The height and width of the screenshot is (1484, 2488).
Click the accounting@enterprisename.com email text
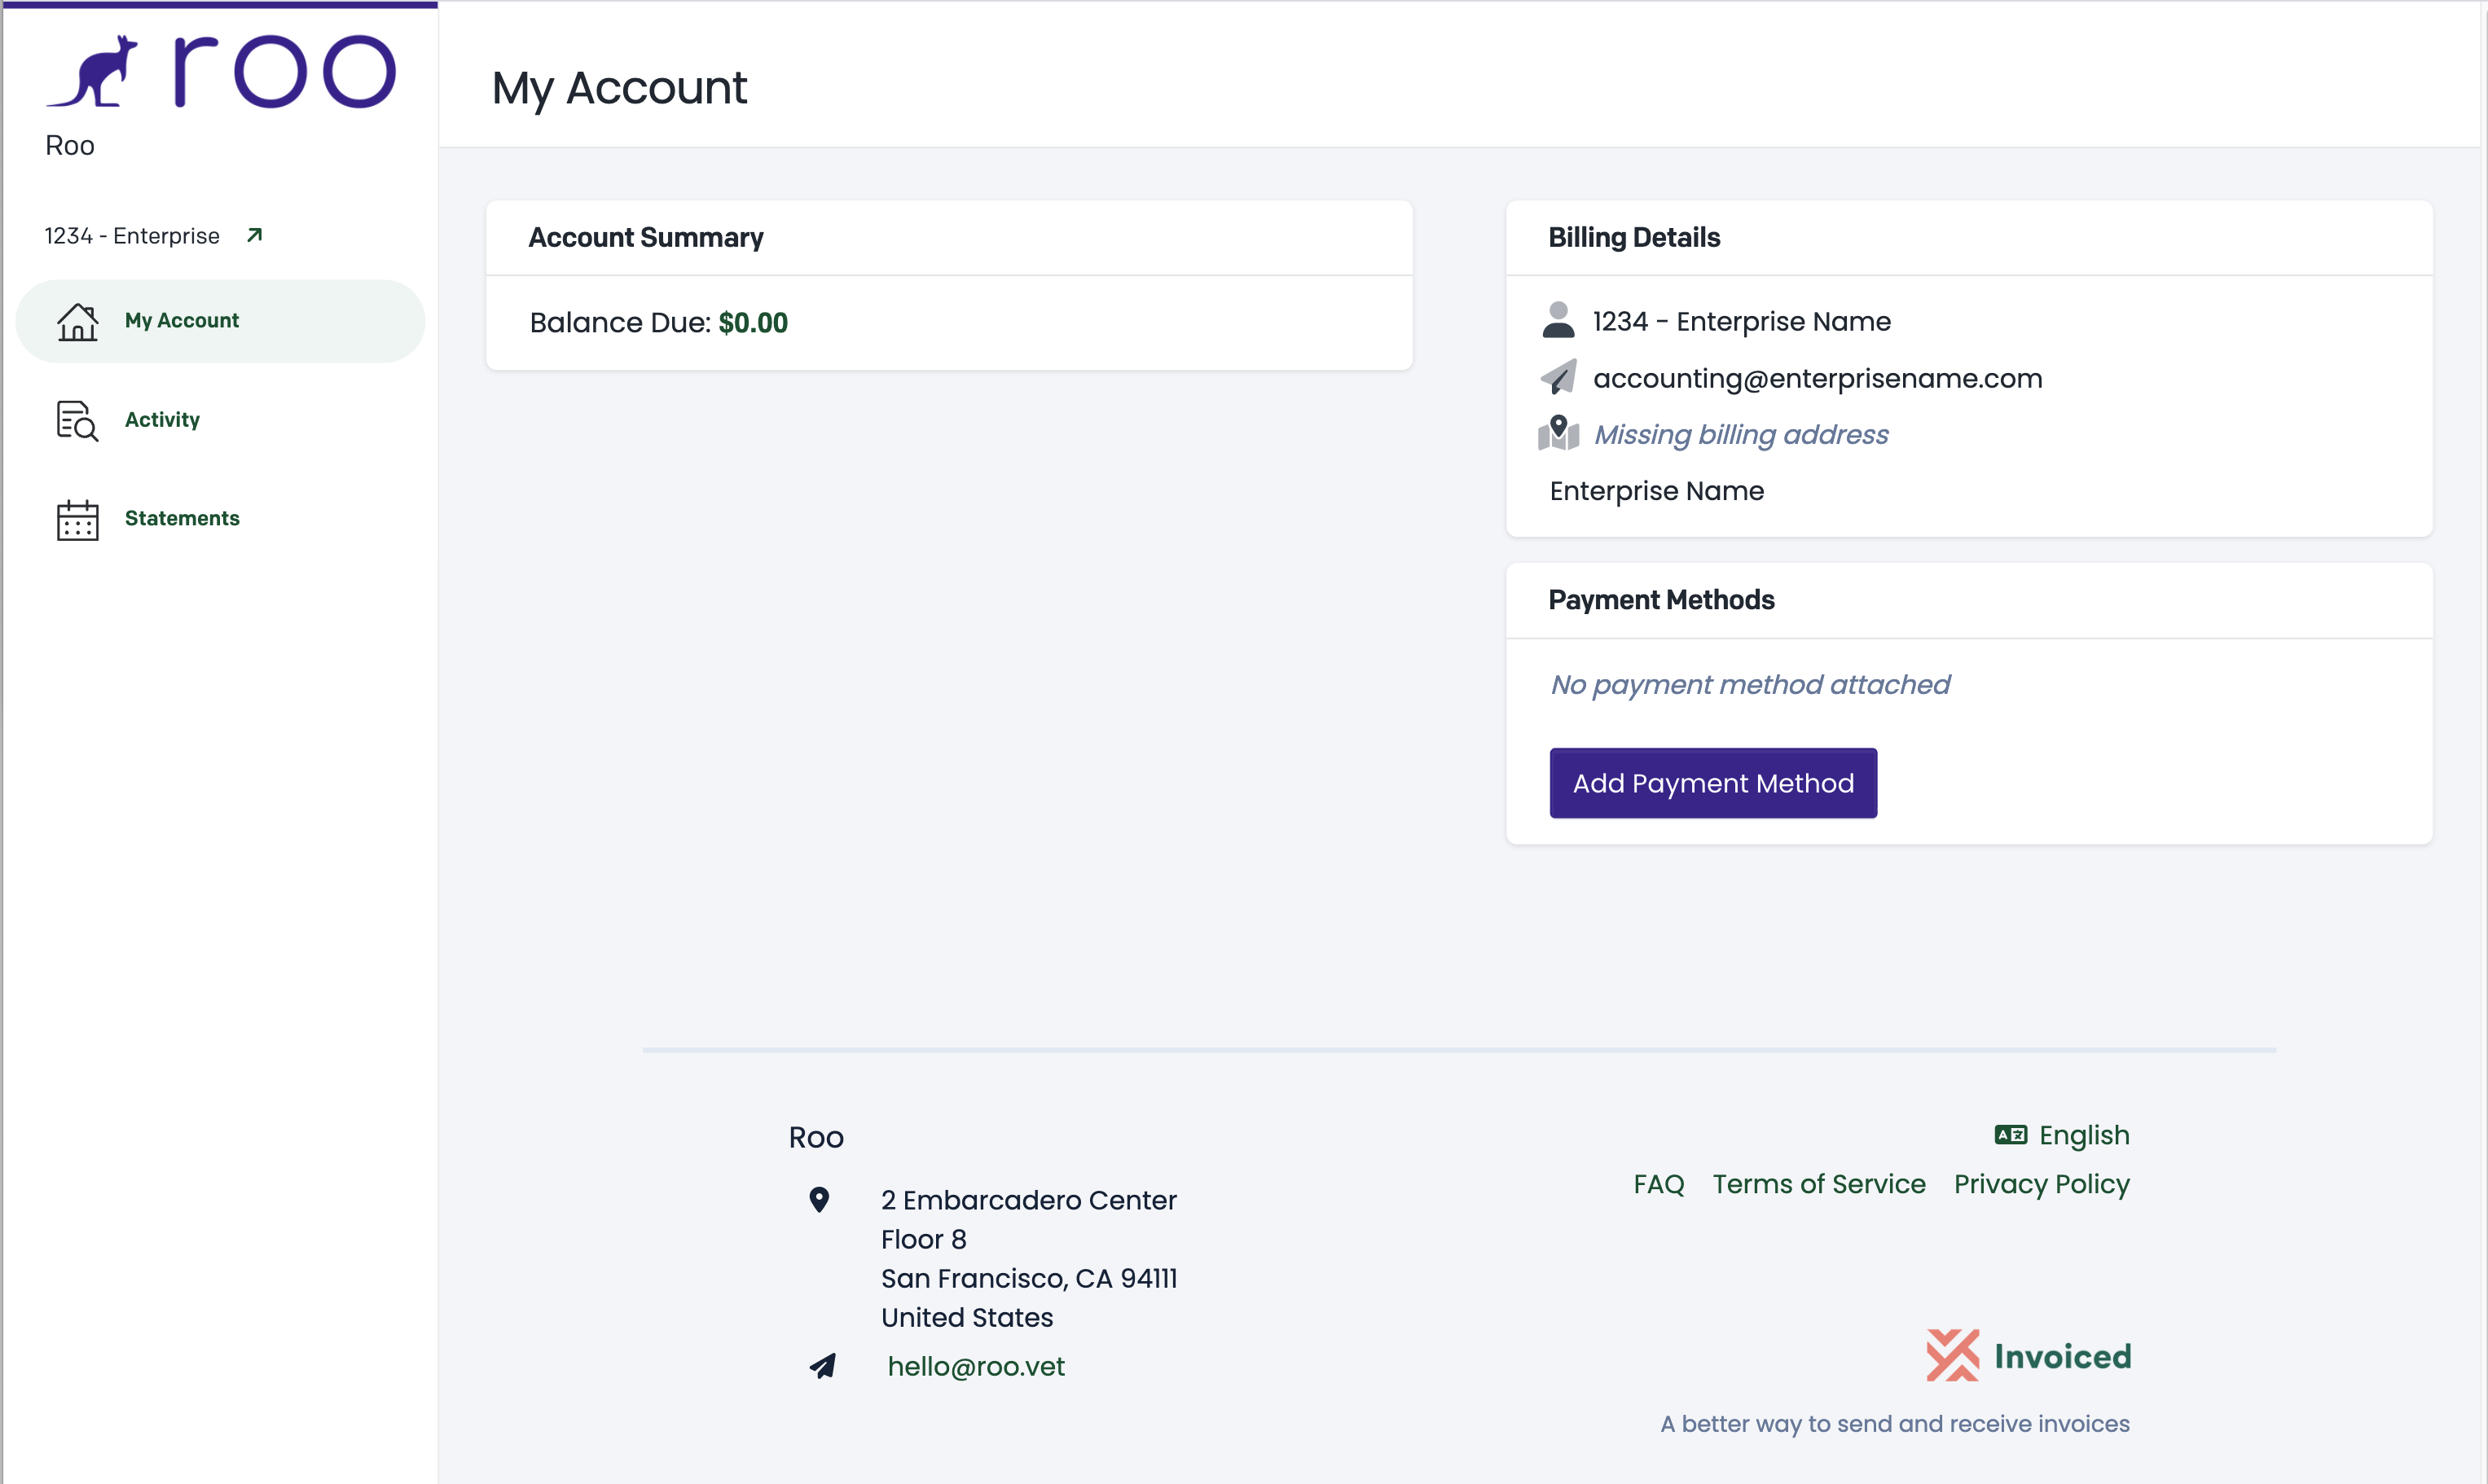point(1817,378)
